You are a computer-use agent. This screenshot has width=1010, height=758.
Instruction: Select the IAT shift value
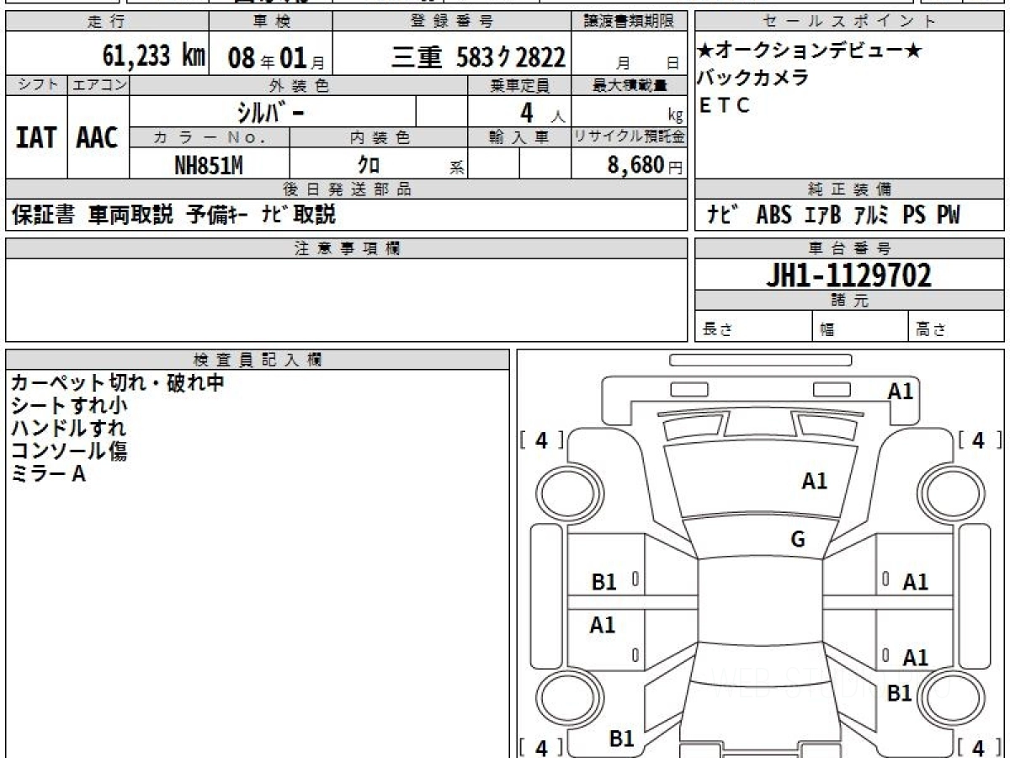coord(36,137)
